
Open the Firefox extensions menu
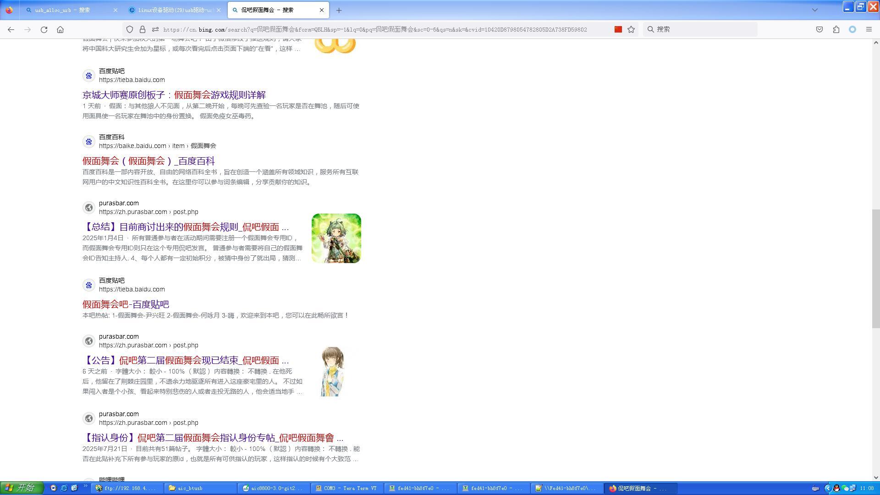pyautogui.click(x=836, y=29)
